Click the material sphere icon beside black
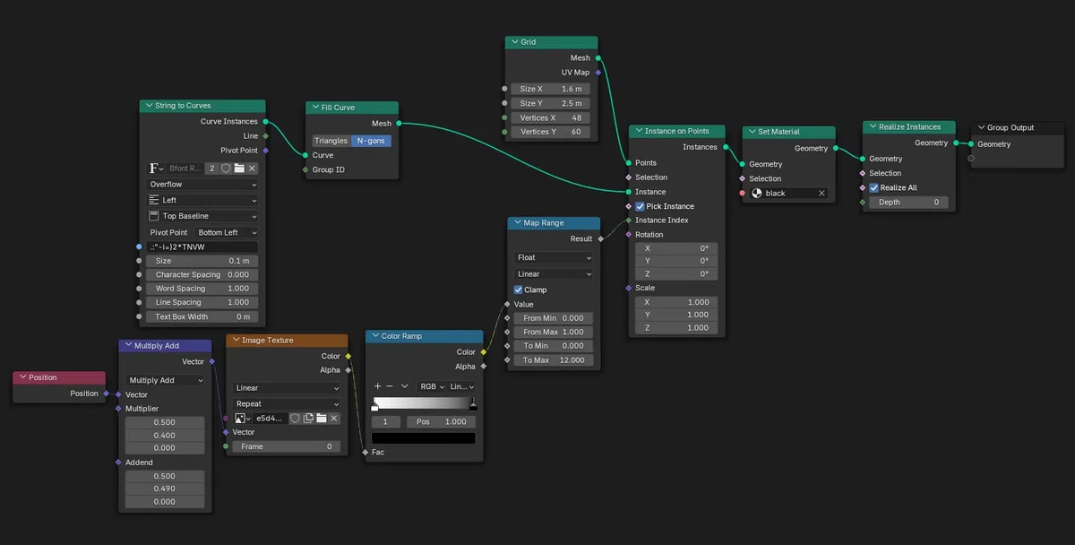 [x=755, y=194]
